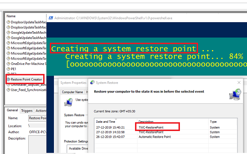Open the Computer Name tab
247x154 pixels.
point(72,92)
